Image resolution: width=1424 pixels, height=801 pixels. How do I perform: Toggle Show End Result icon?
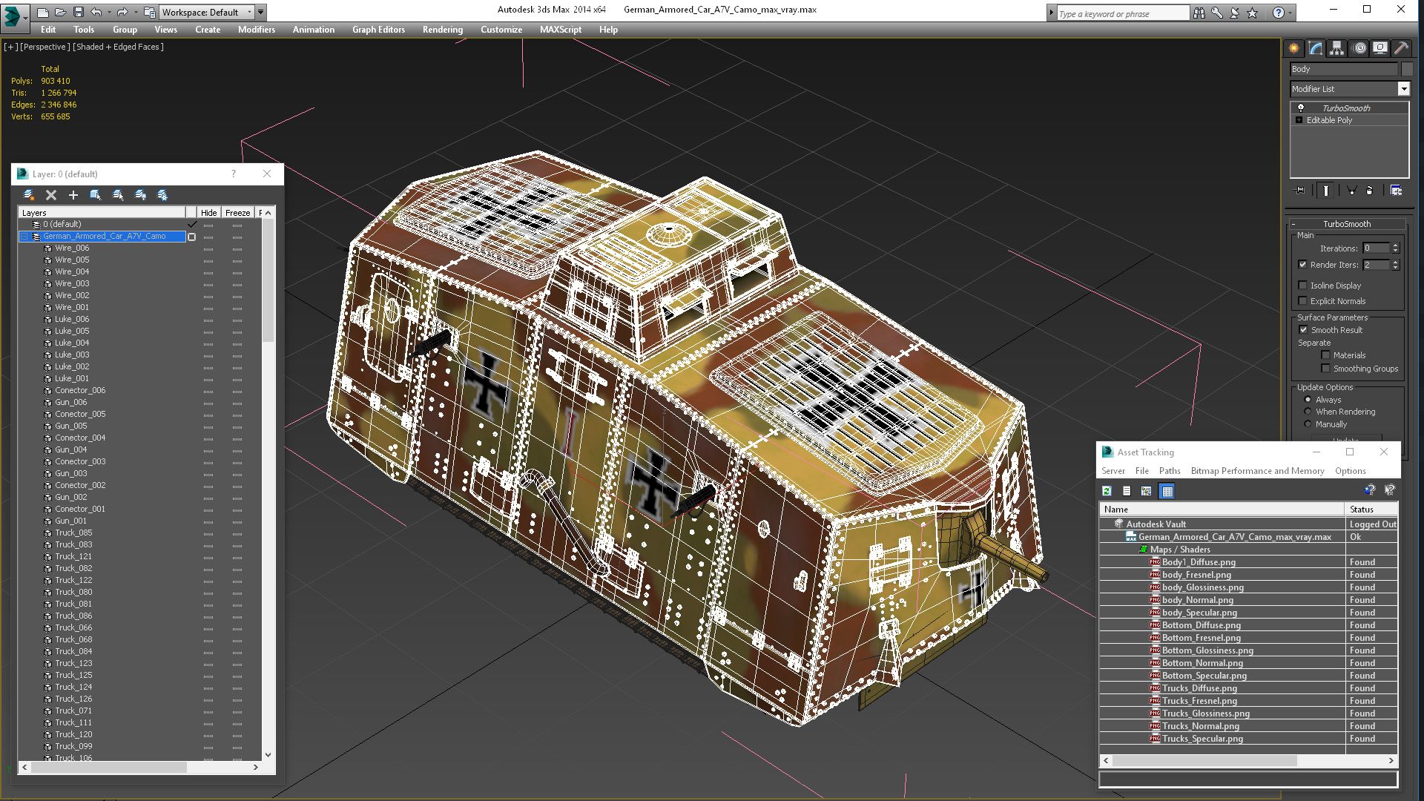point(1326,191)
